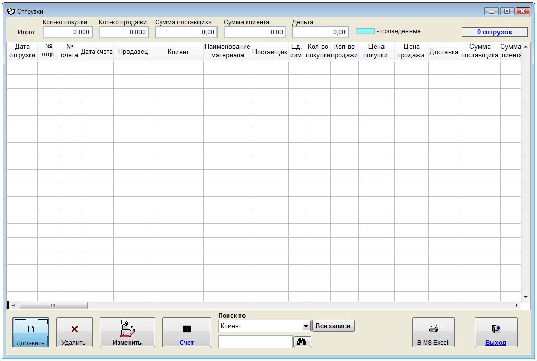This screenshot has width=537, height=361.
Task: Sort by Дата отгрузки column header
Action: [22, 51]
